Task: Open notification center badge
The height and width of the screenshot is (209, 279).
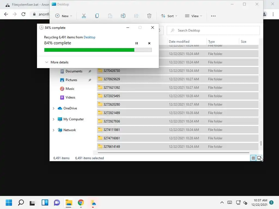Action: tap(271, 202)
